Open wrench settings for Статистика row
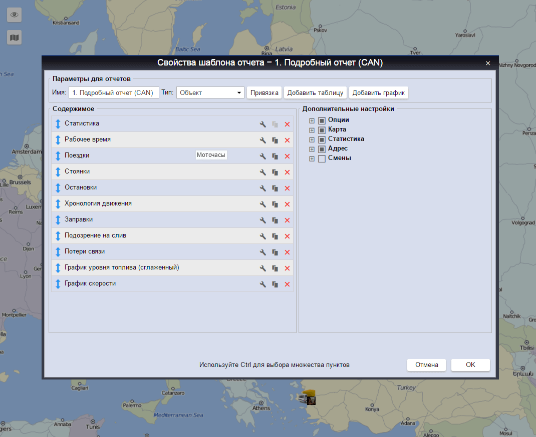This screenshot has height=437, width=536. pos(262,124)
